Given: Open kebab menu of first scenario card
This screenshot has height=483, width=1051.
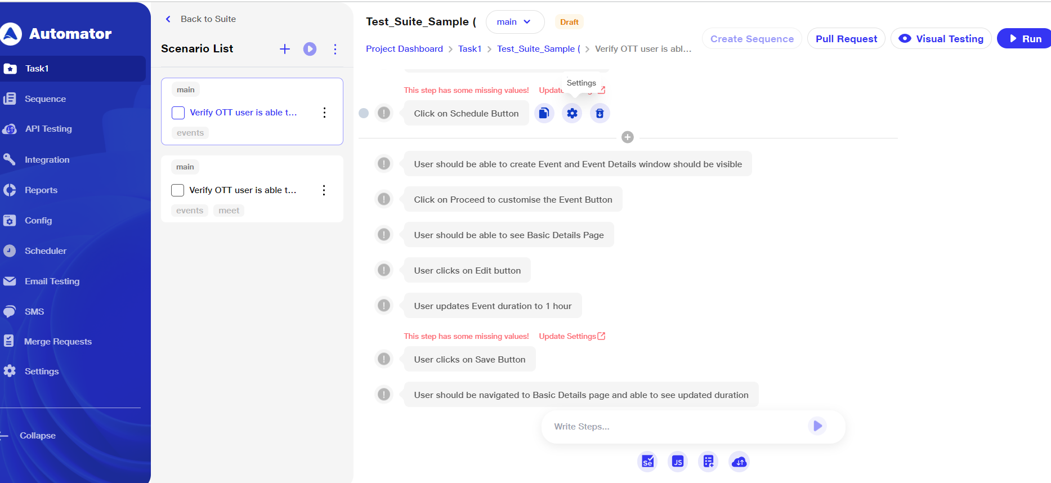Looking at the screenshot, I should [324, 113].
